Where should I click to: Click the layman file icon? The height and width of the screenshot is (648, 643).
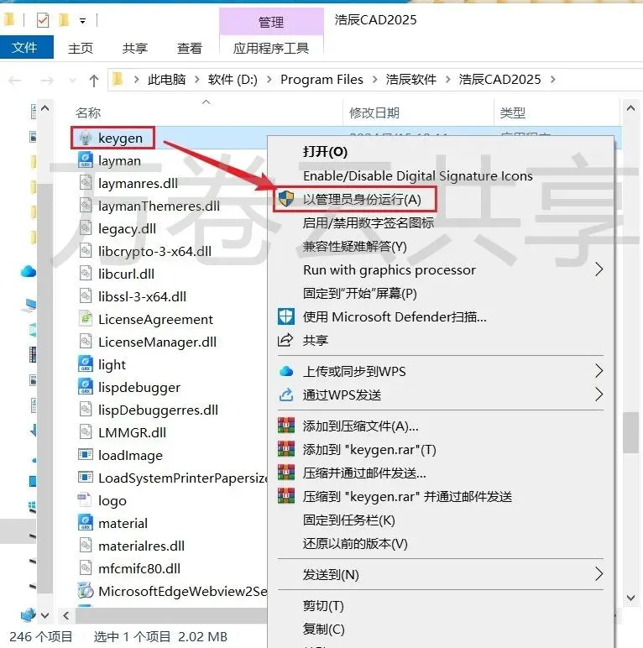click(x=86, y=160)
